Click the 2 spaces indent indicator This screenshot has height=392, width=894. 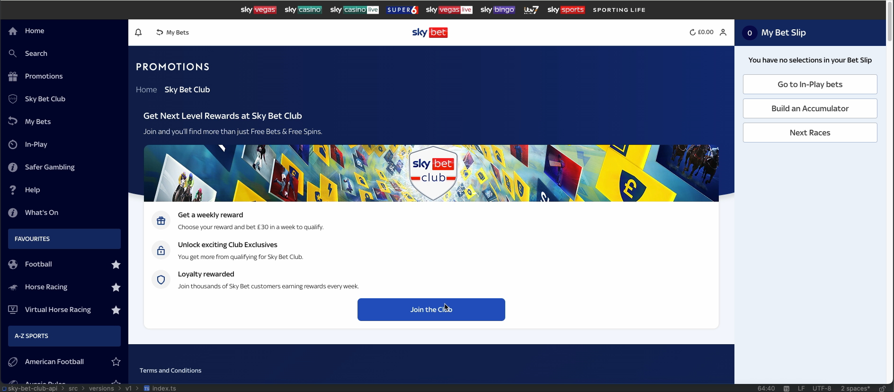[x=855, y=388]
